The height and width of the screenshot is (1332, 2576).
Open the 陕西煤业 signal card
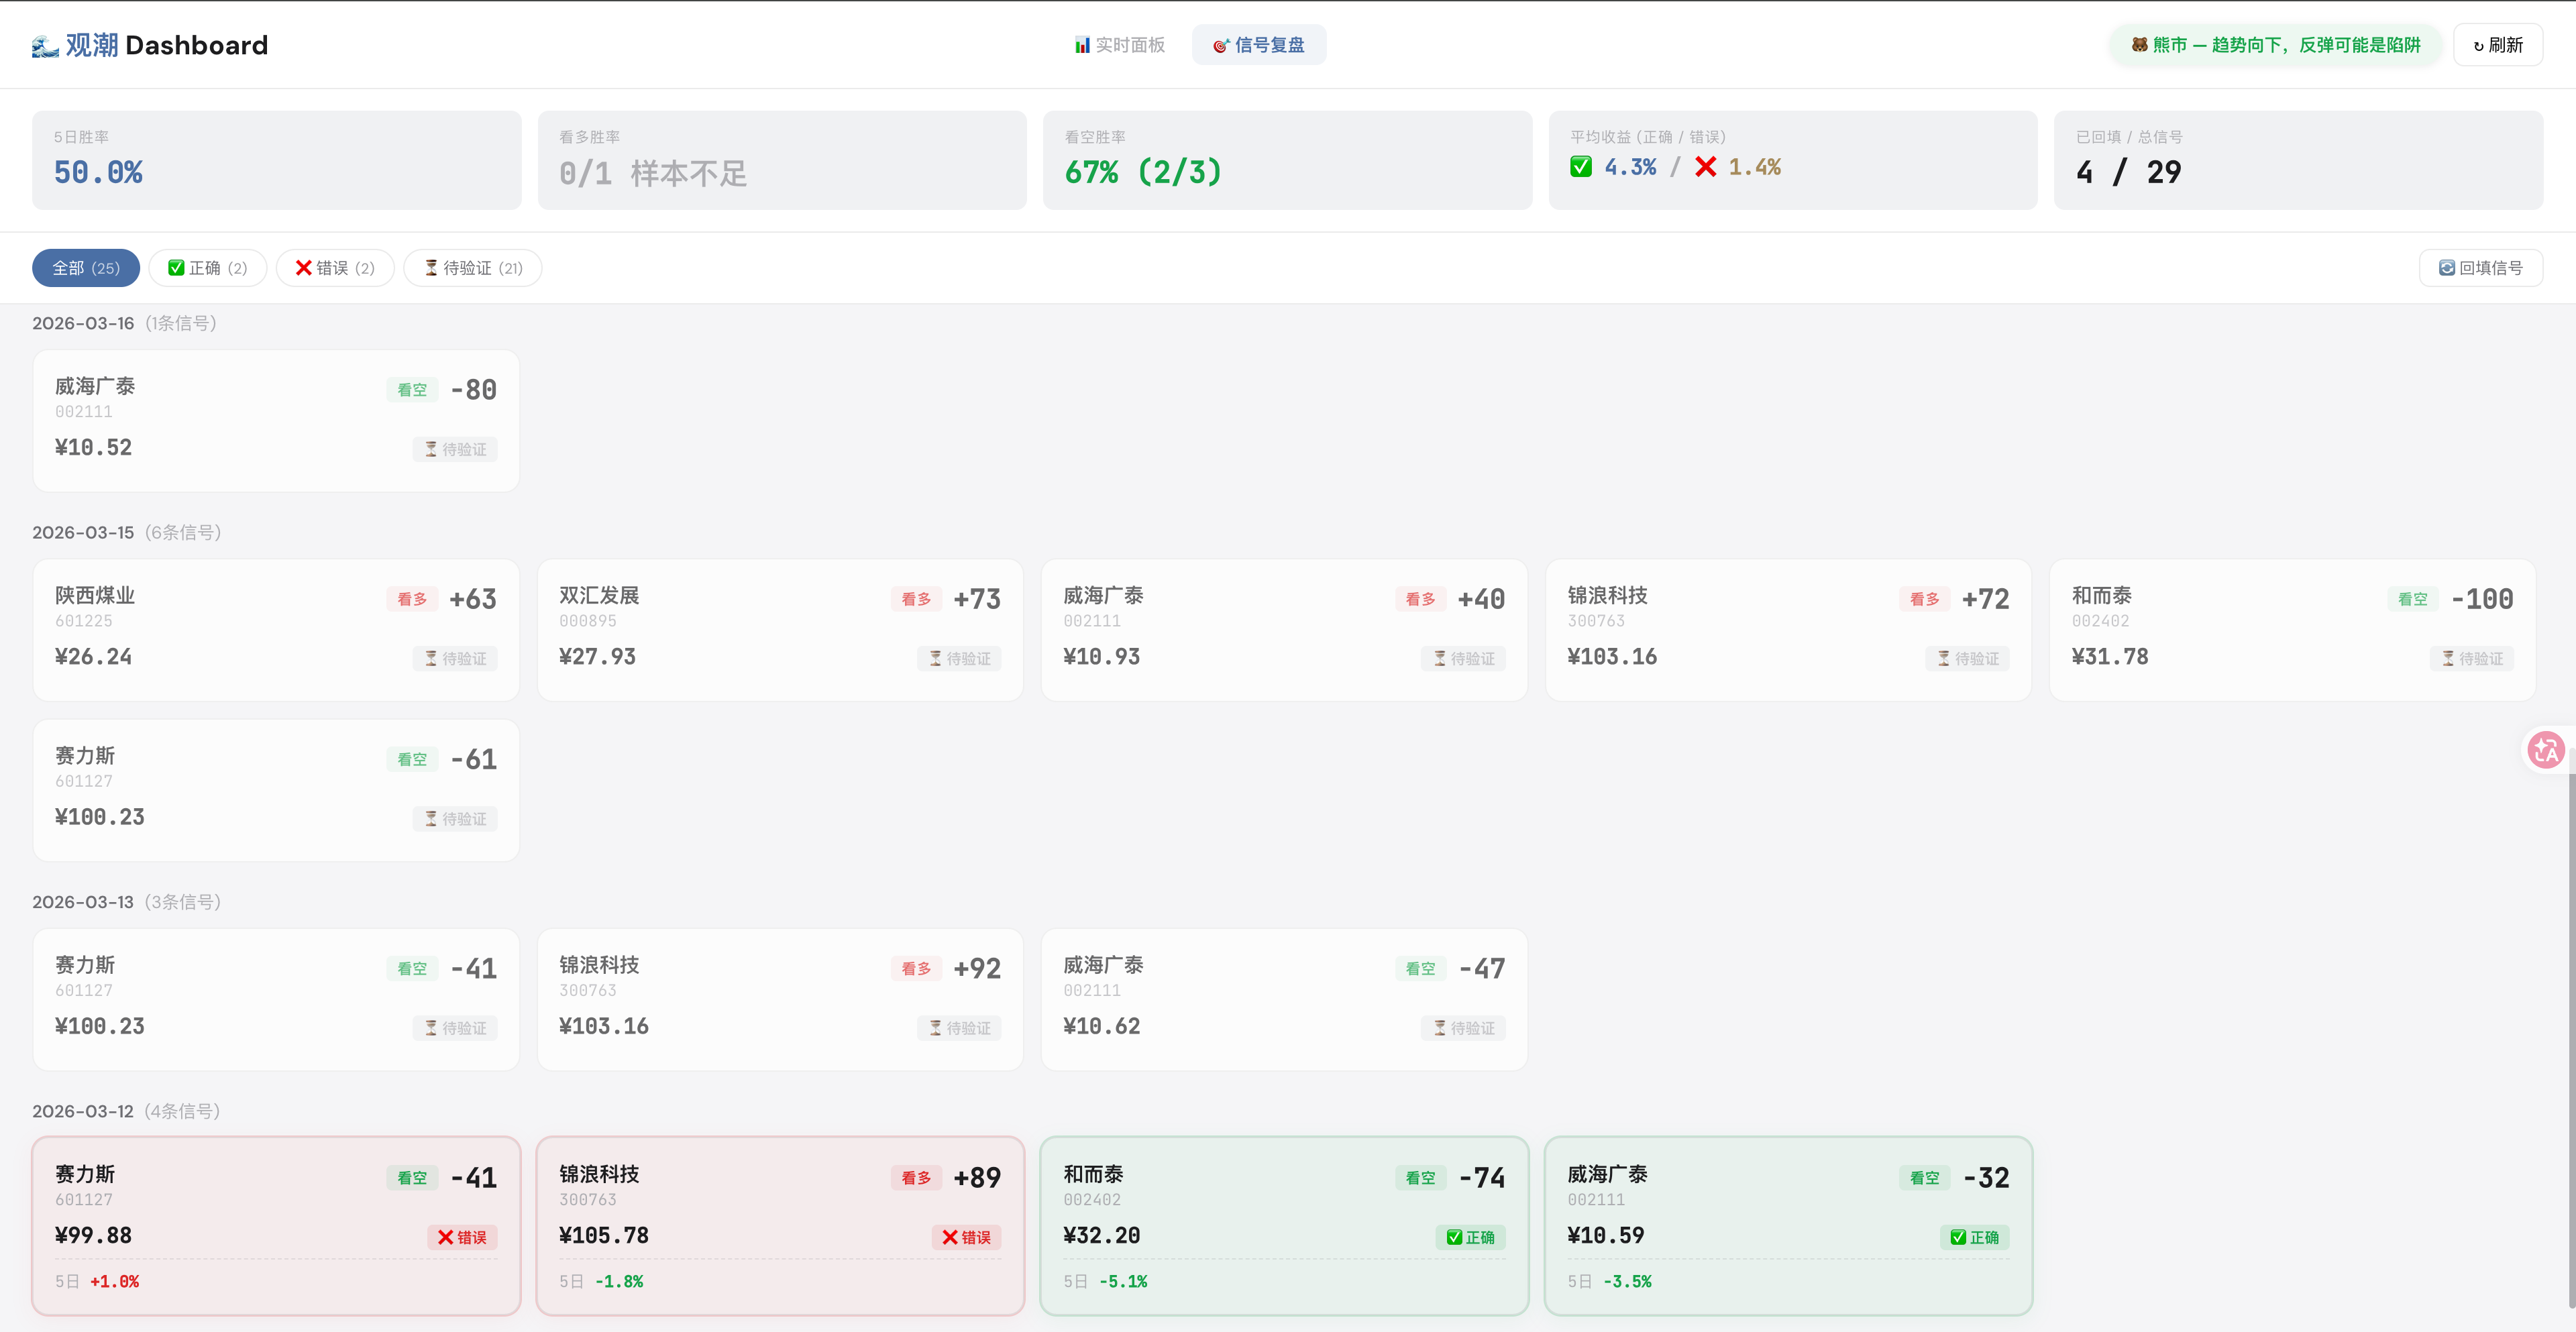(x=276, y=630)
